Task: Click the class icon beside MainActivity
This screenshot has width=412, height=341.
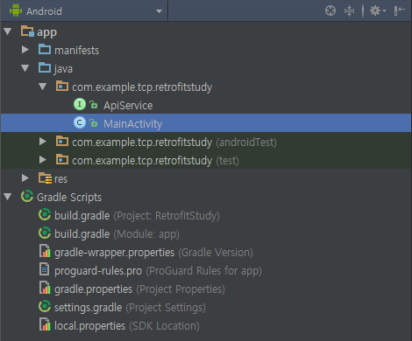Action: (80, 122)
